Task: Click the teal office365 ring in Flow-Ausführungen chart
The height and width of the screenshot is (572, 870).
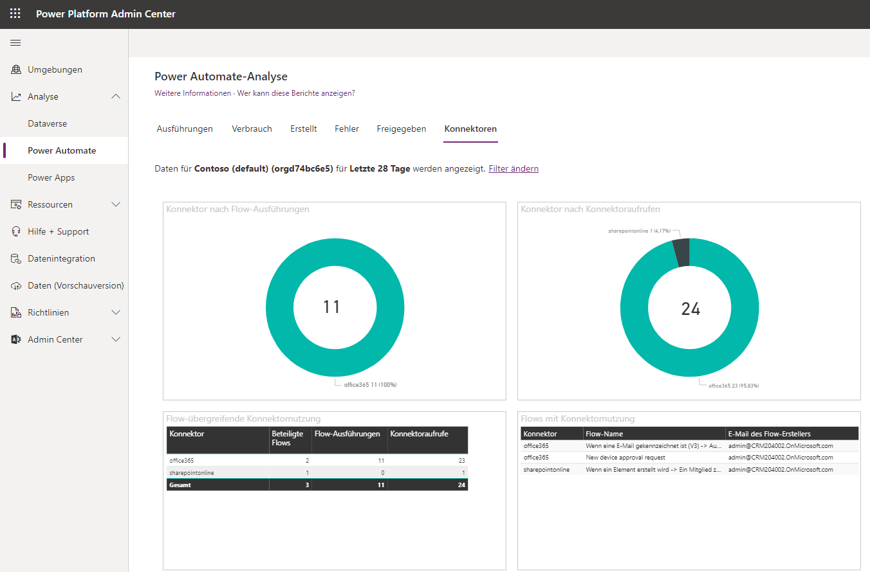Action: point(280,307)
